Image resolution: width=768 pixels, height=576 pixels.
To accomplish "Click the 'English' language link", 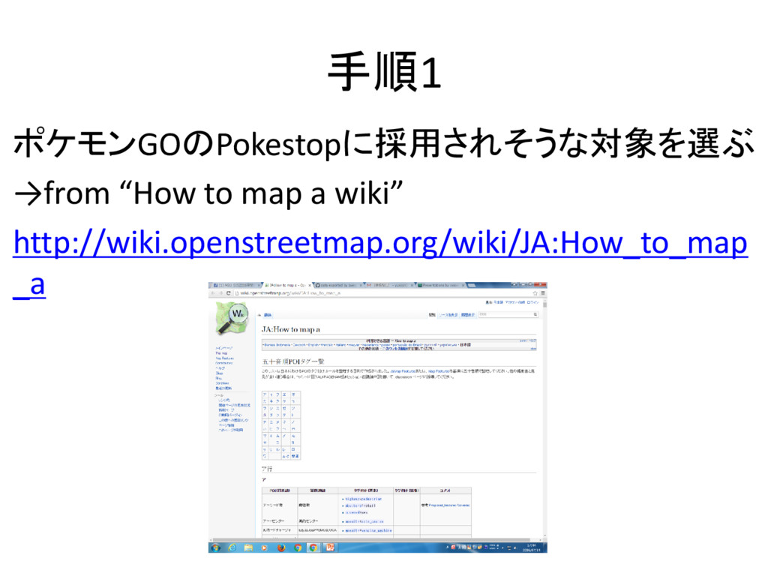I will (x=313, y=345).
